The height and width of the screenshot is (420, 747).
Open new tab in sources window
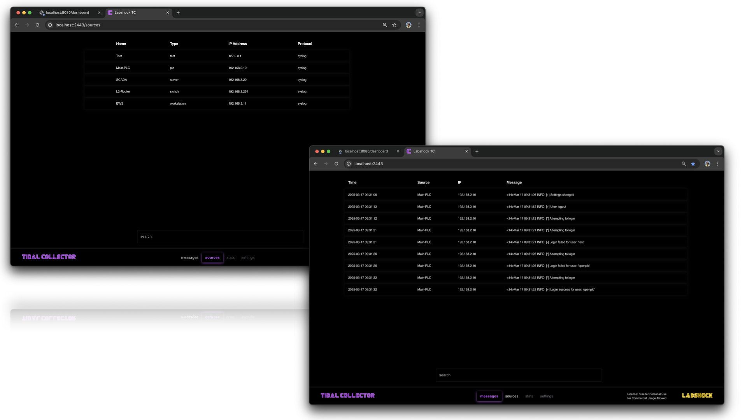coord(178,12)
